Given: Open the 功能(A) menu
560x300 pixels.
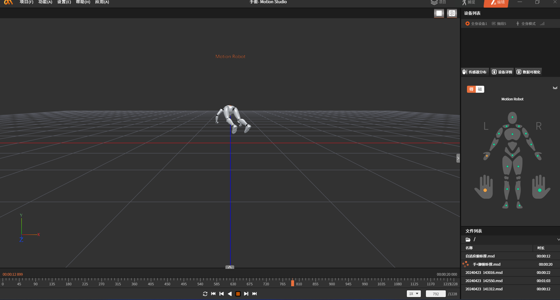Looking at the screenshot, I should 45,2.
